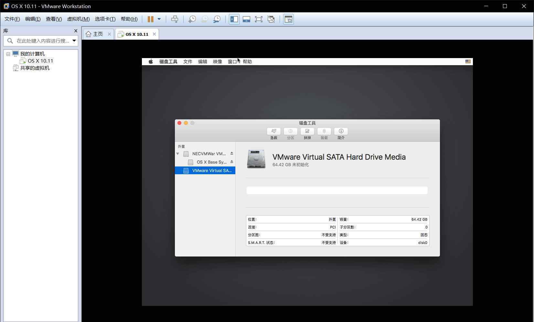Click the disk usage bar
Viewport: 534px width, 322px height.
tap(337, 190)
